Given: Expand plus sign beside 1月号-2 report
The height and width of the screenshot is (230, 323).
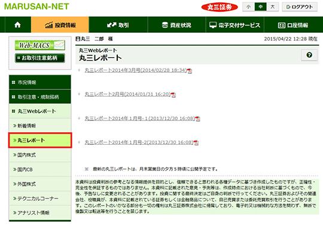Looking at the screenshot, I should click(x=79, y=142).
